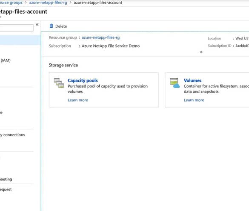Go to Resource groups in the breadcrumb
Viewport: 249px width, 211px height.
pos(11,3)
